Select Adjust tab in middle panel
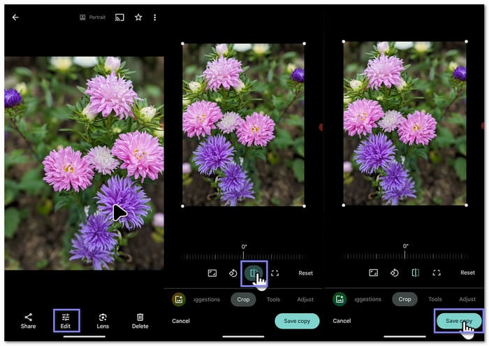The image size is (489, 346). pyautogui.click(x=305, y=299)
